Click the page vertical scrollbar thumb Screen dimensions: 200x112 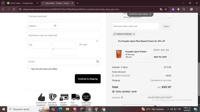[199, 79]
